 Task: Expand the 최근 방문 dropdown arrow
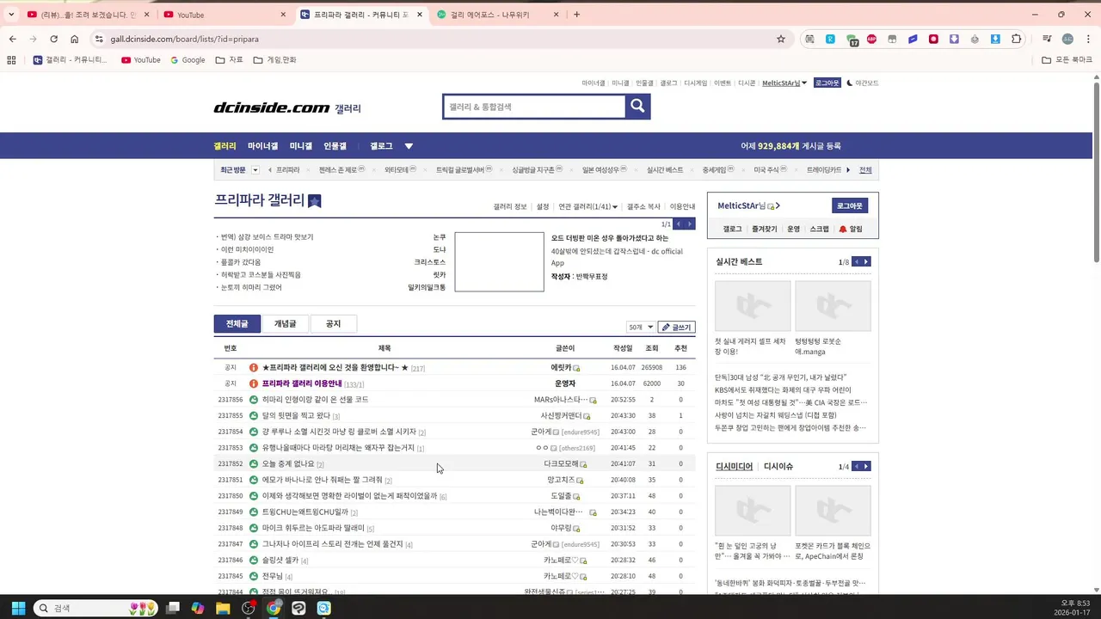255,170
